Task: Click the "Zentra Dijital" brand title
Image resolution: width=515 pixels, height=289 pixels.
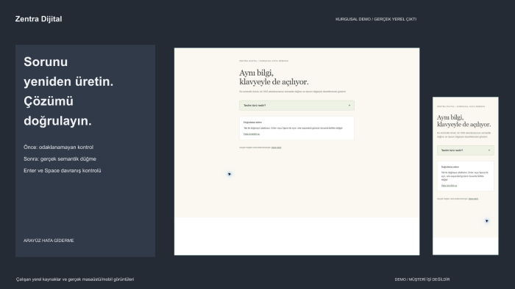Action: pos(38,19)
